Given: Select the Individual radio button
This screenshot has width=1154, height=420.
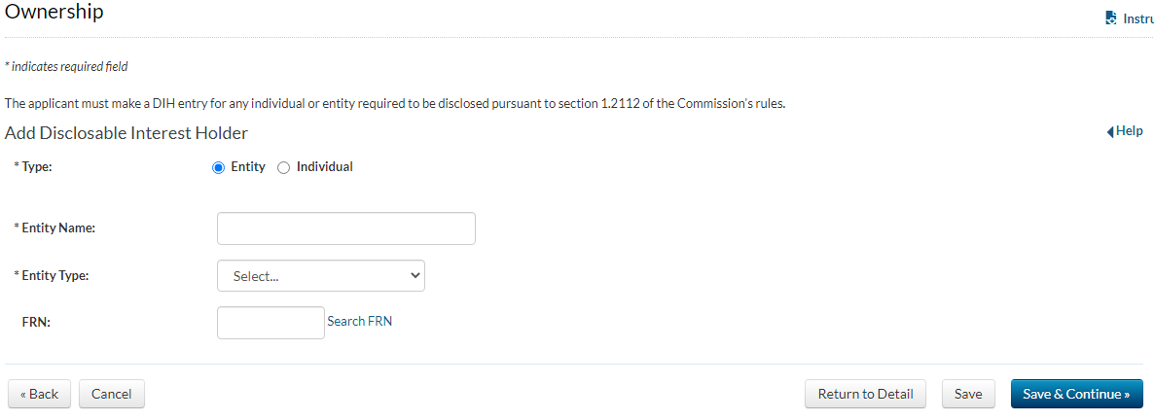Looking at the screenshot, I should [x=284, y=167].
